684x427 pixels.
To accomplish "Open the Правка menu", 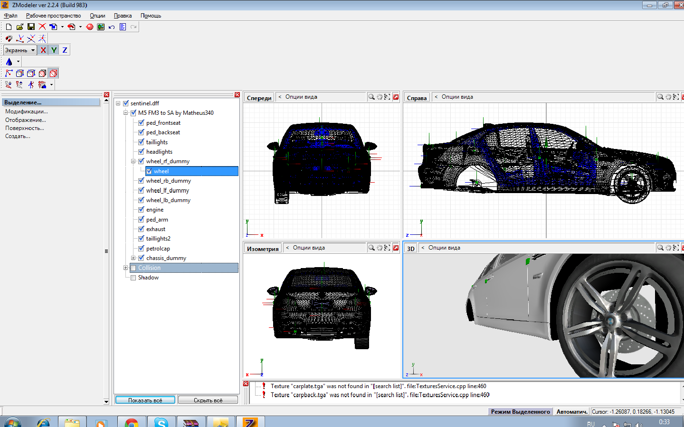I will click(123, 16).
